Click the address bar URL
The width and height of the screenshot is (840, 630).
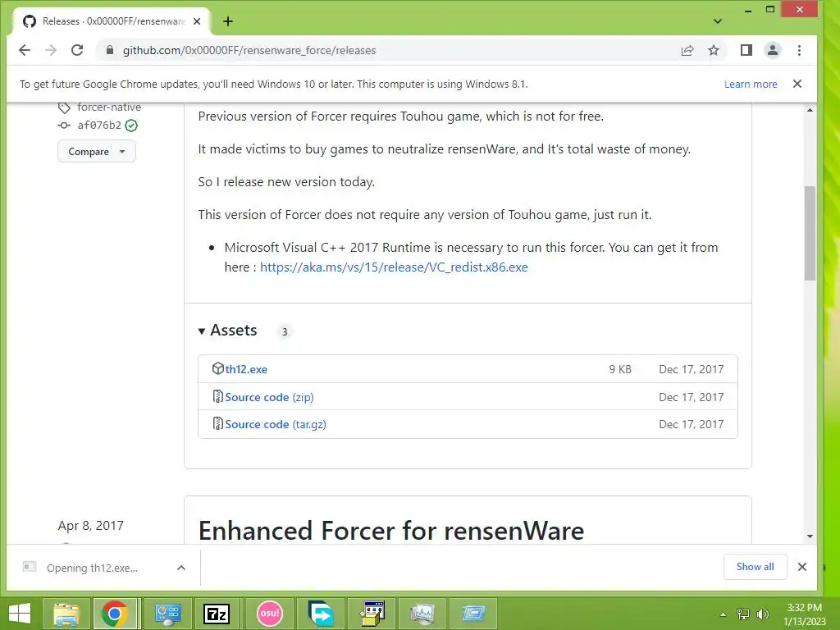[249, 50]
